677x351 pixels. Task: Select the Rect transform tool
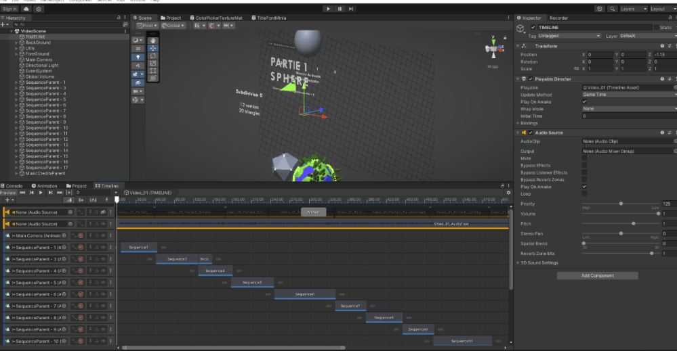pos(153,70)
